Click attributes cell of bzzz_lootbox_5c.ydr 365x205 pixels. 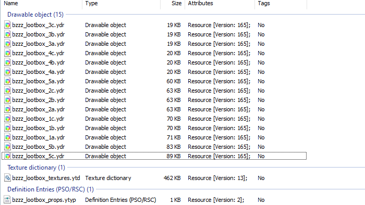click(219, 156)
